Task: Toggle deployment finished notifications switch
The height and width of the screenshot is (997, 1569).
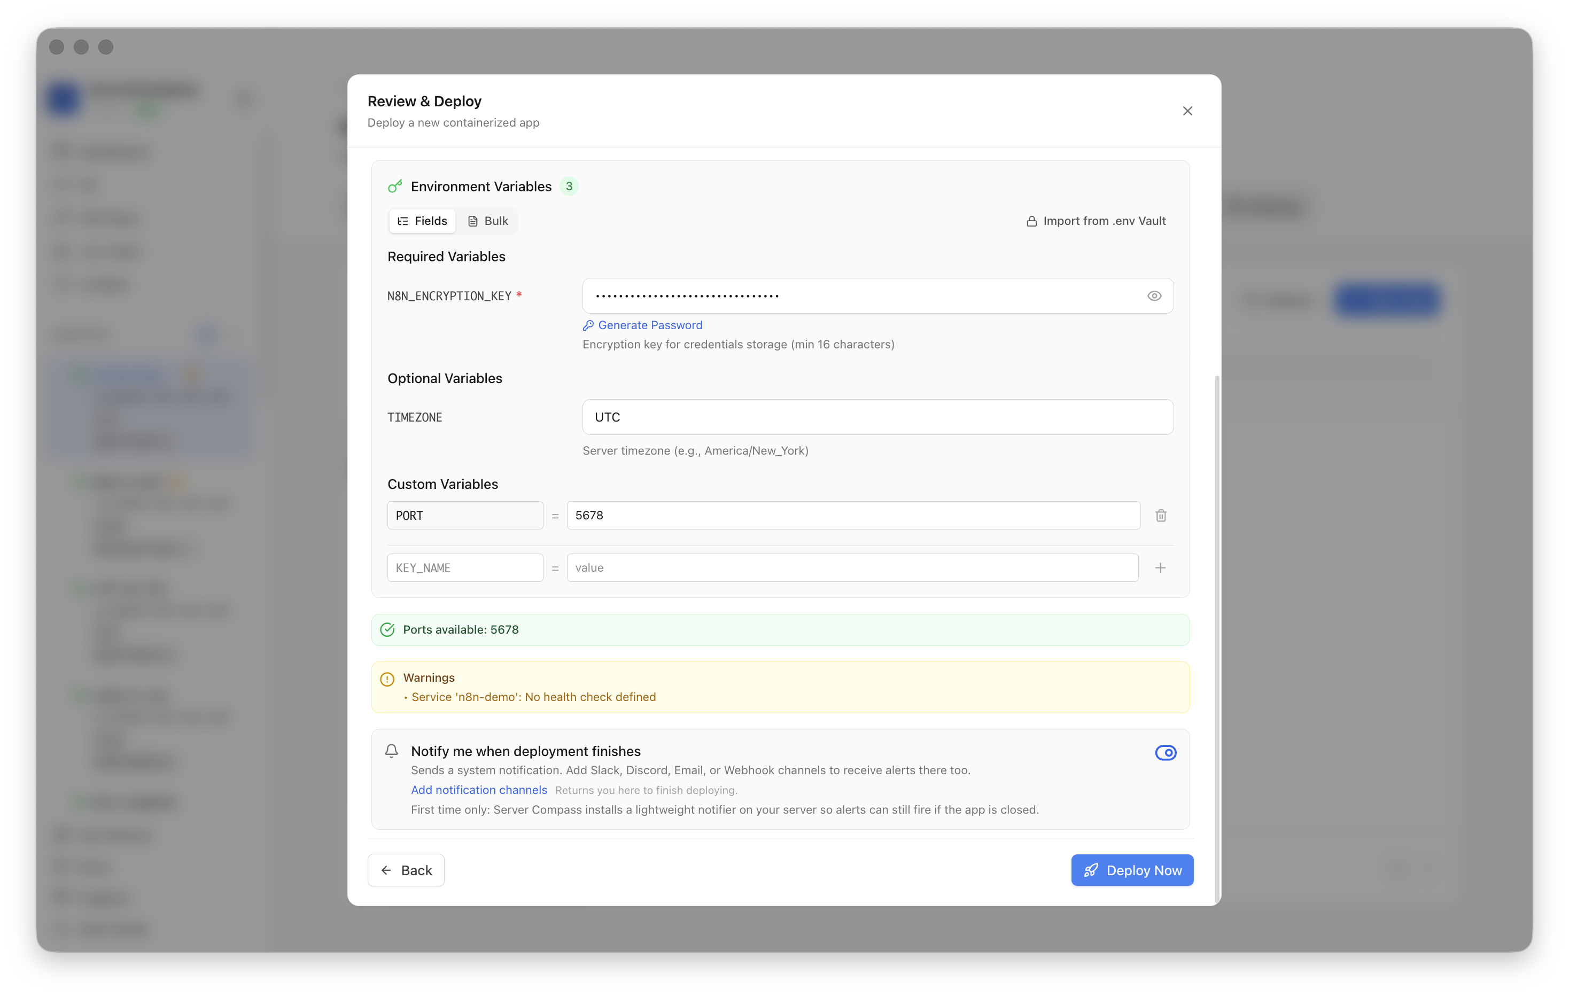Action: [x=1165, y=753]
